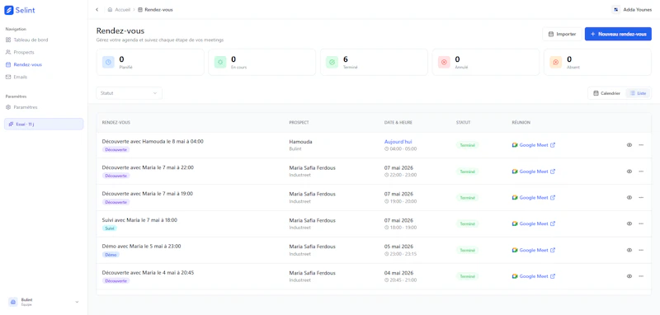Click the 05 mai 2026 date cell

click(x=398, y=247)
